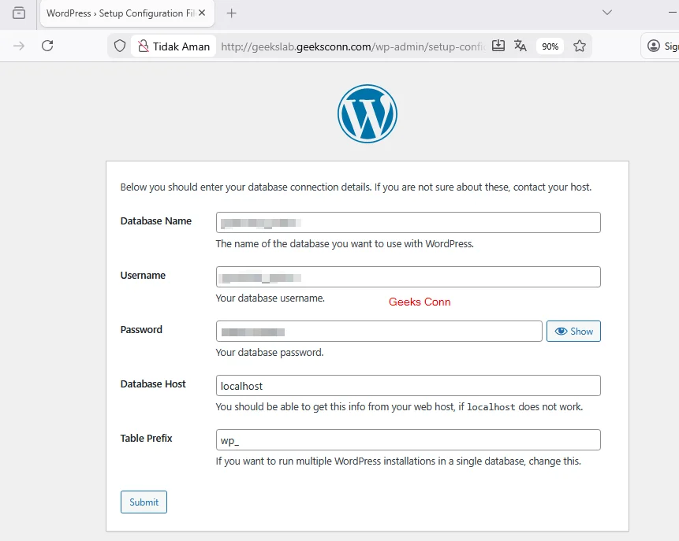The image size is (679, 541).
Task: Click inside the Password field
Action: tap(379, 331)
